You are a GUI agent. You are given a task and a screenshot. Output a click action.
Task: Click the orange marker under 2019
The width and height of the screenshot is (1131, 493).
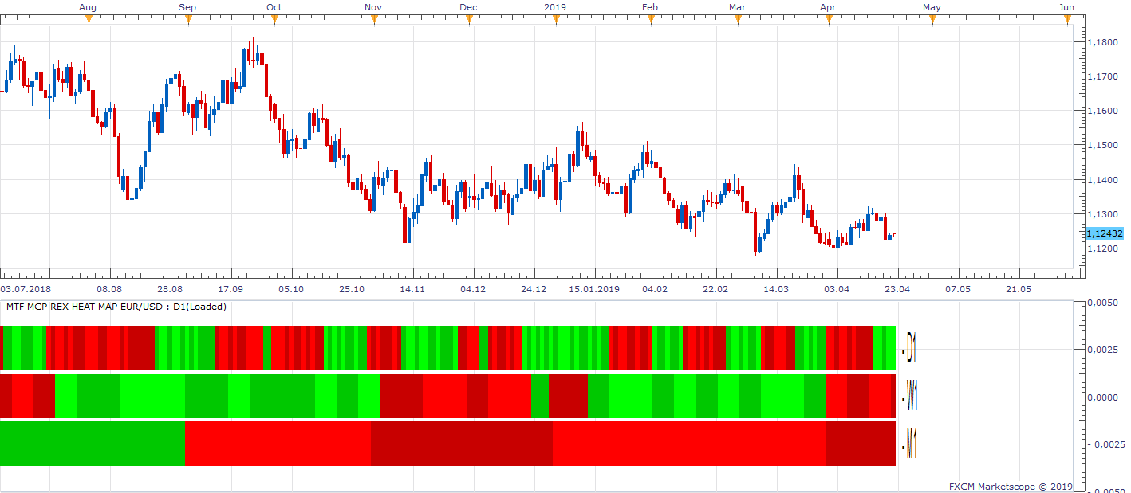pyautogui.click(x=556, y=20)
